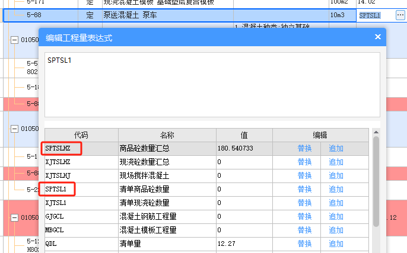Select the QDL code cell
Screen dimensions: 407x253
click(81, 244)
